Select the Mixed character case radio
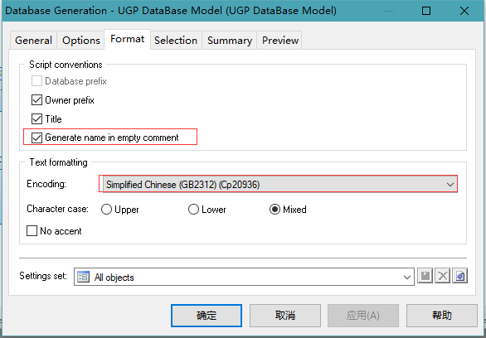This screenshot has width=486, height=338. click(275, 210)
